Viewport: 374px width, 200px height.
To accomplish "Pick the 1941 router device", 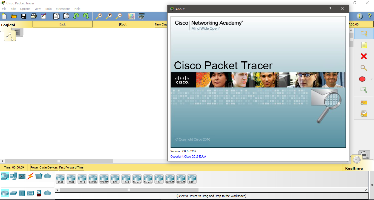I will (x=61, y=179).
